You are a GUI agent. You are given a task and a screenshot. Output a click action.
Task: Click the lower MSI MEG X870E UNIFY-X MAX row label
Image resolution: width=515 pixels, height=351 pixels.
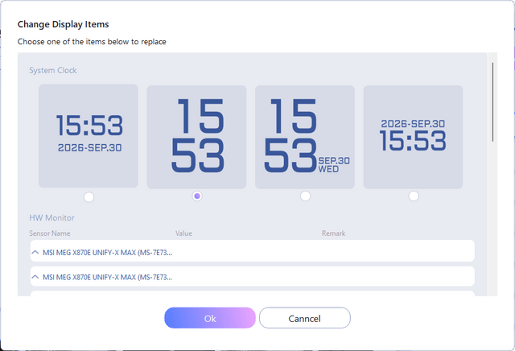point(107,277)
